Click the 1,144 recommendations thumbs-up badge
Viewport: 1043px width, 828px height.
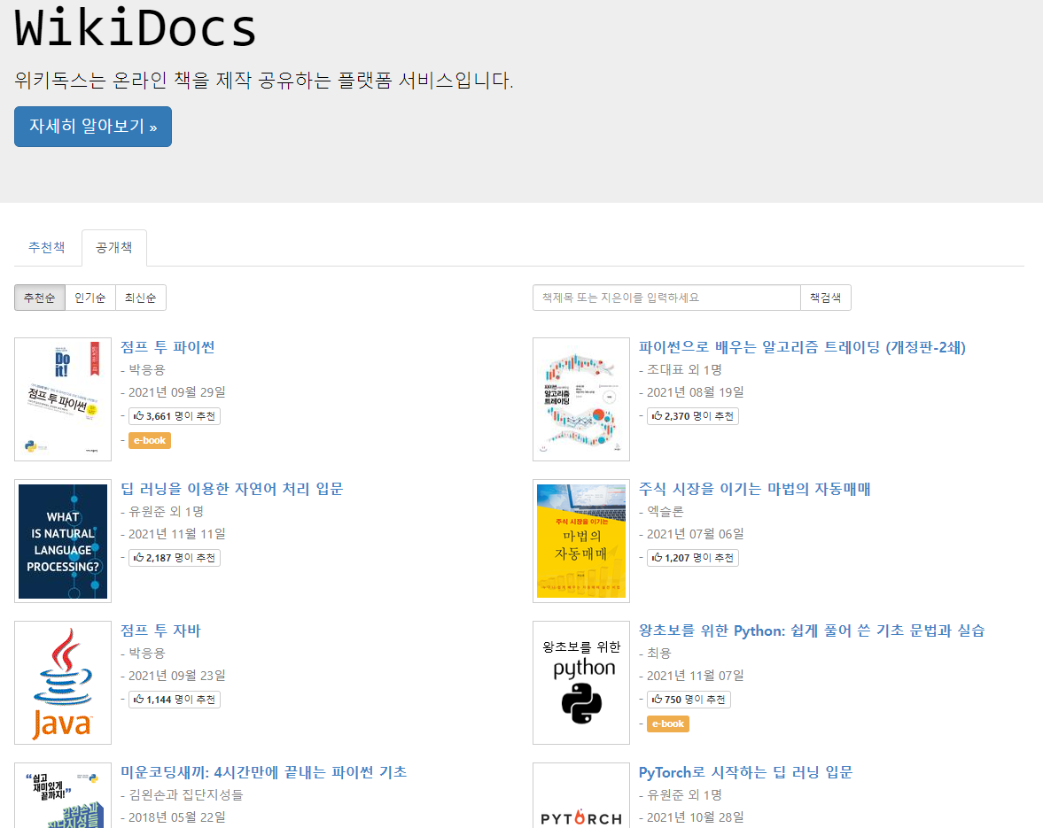click(175, 699)
